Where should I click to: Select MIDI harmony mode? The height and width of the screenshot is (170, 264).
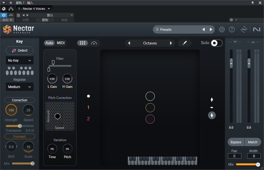pyautogui.click(x=61, y=43)
